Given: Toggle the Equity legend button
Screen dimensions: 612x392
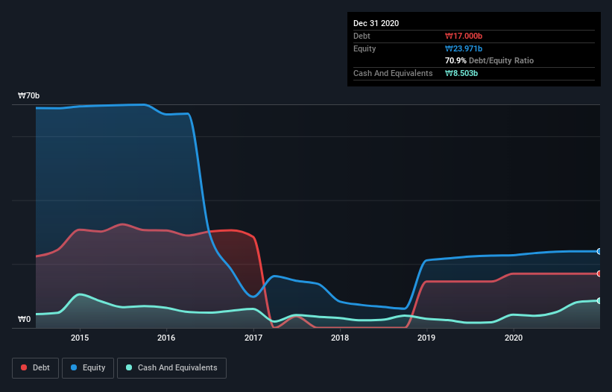Looking at the screenshot, I should 88,368.
